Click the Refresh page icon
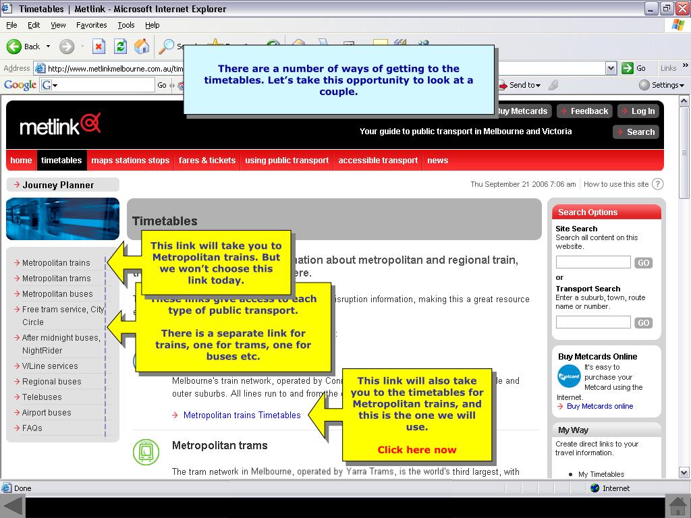The image size is (691, 518). coord(120,47)
